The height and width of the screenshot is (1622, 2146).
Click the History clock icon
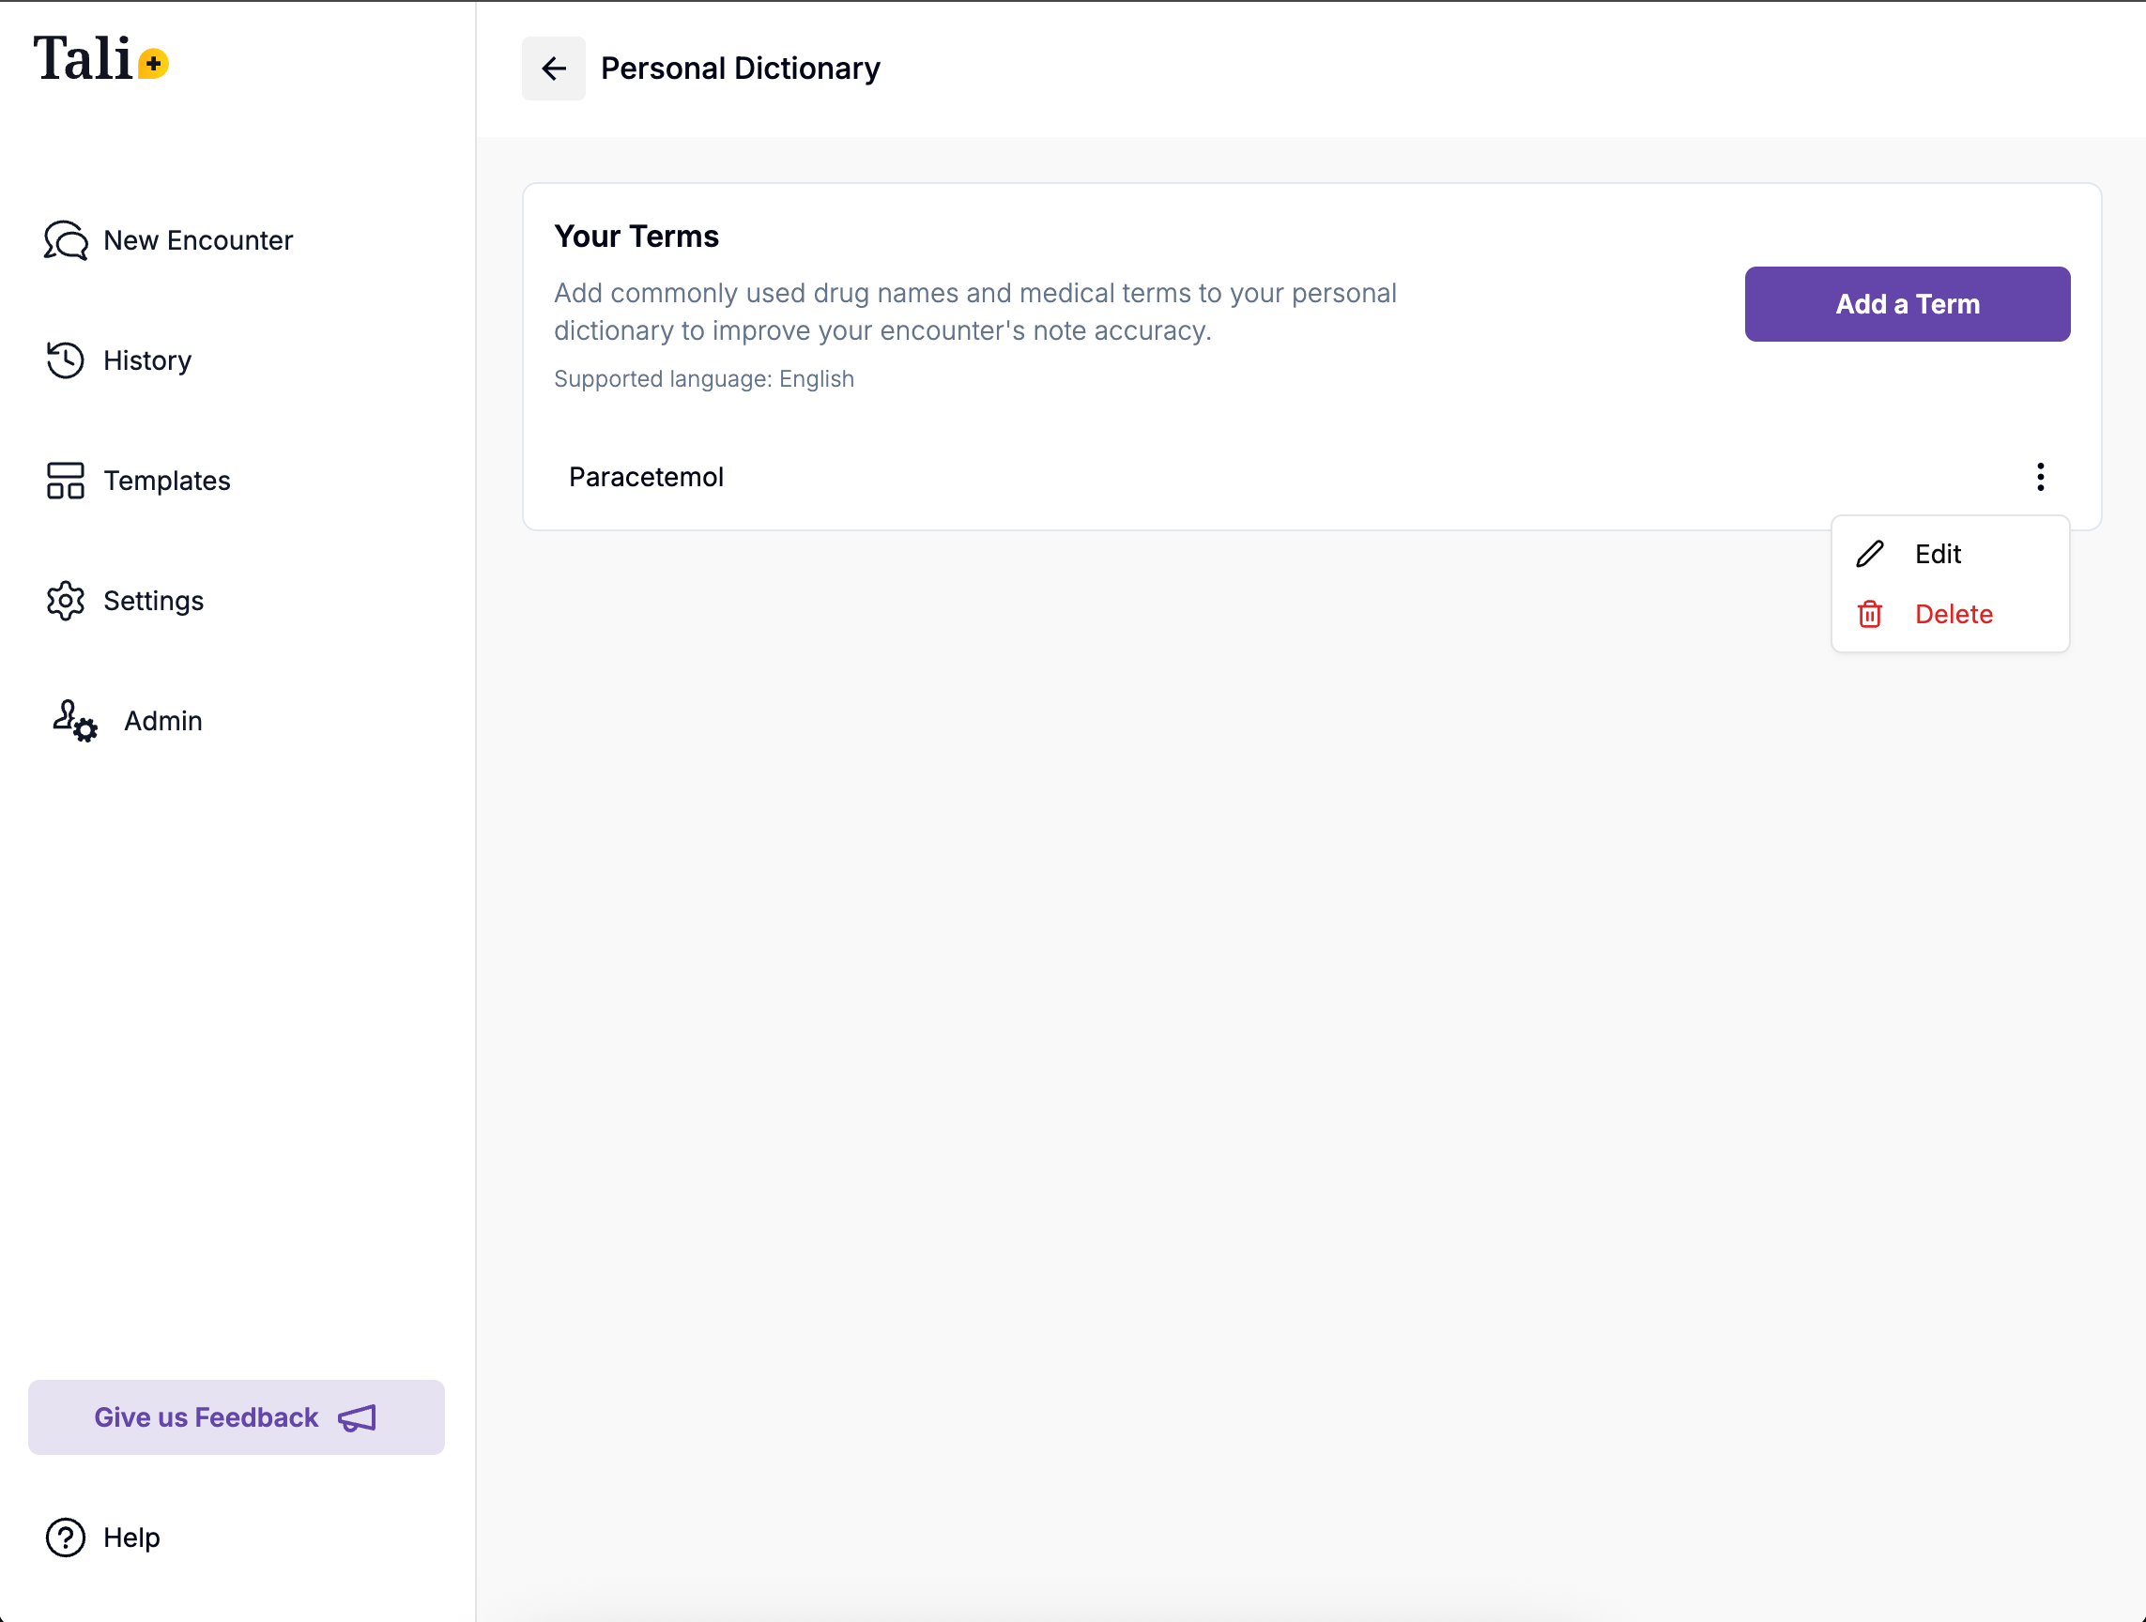(65, 360)
